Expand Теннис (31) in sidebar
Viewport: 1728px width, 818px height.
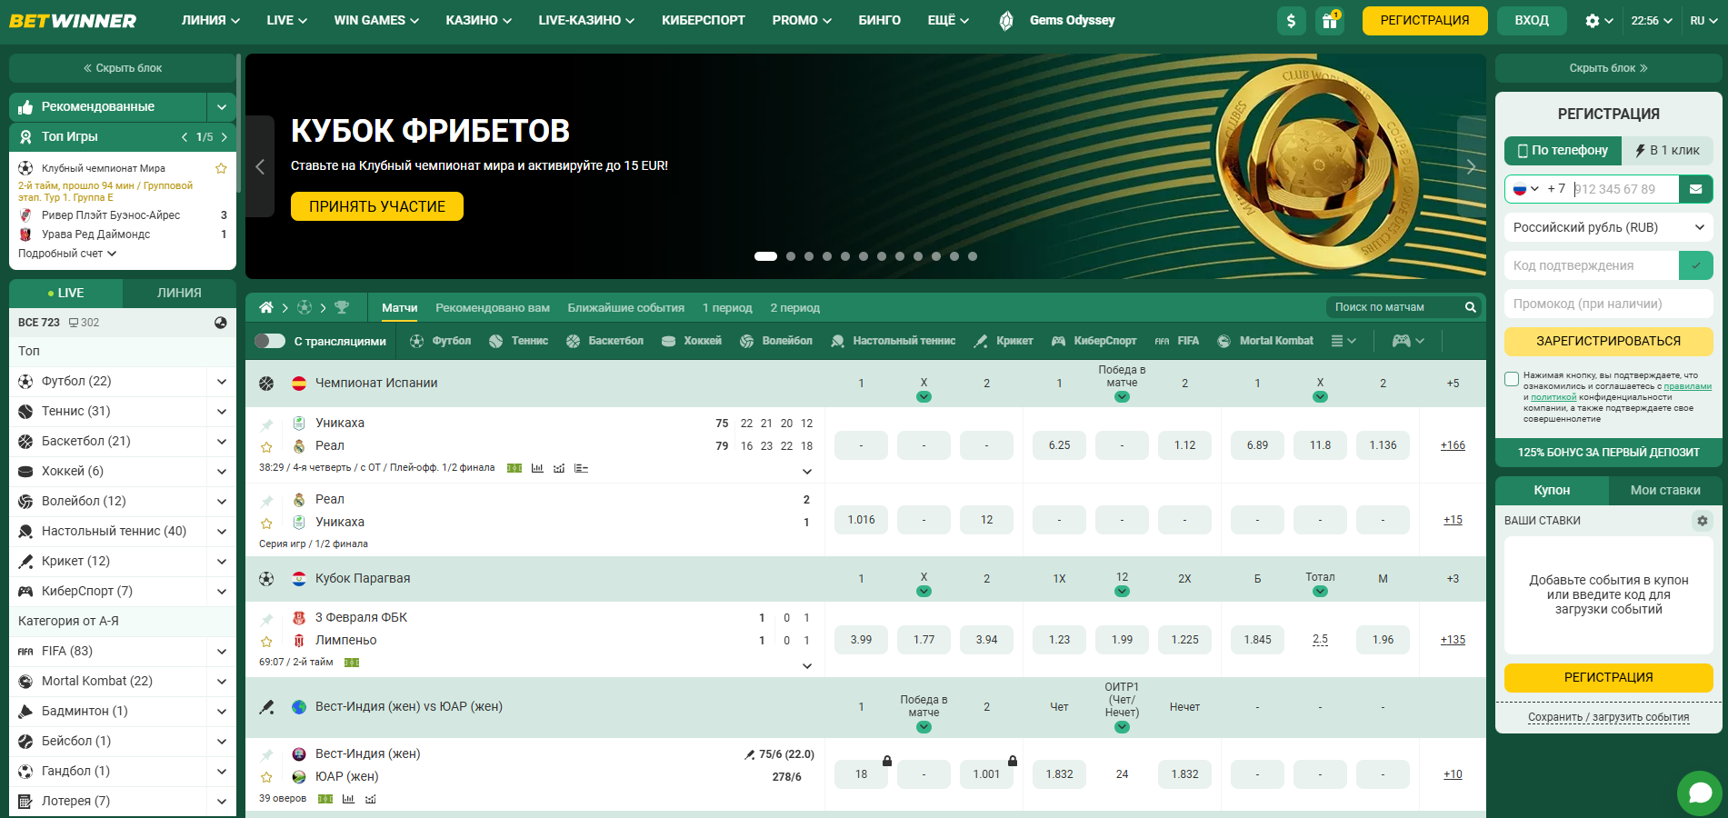(222, 412)
